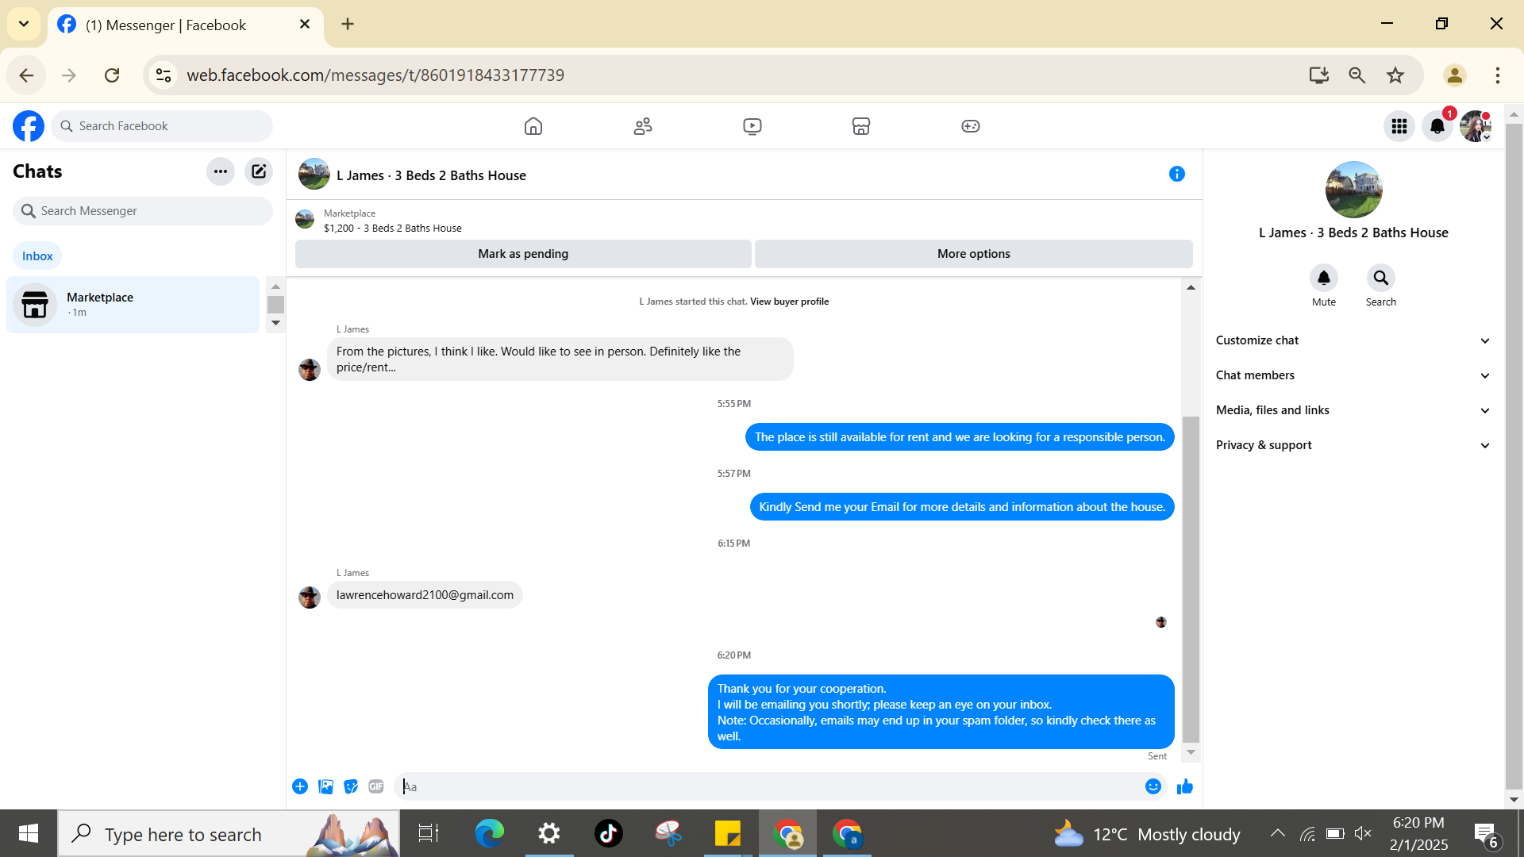Image resolution: width=1524 pixels, height=857 pixels.
Task: Click the Mark as pending button
Action: pyautogui.click(x=523, y=254)
